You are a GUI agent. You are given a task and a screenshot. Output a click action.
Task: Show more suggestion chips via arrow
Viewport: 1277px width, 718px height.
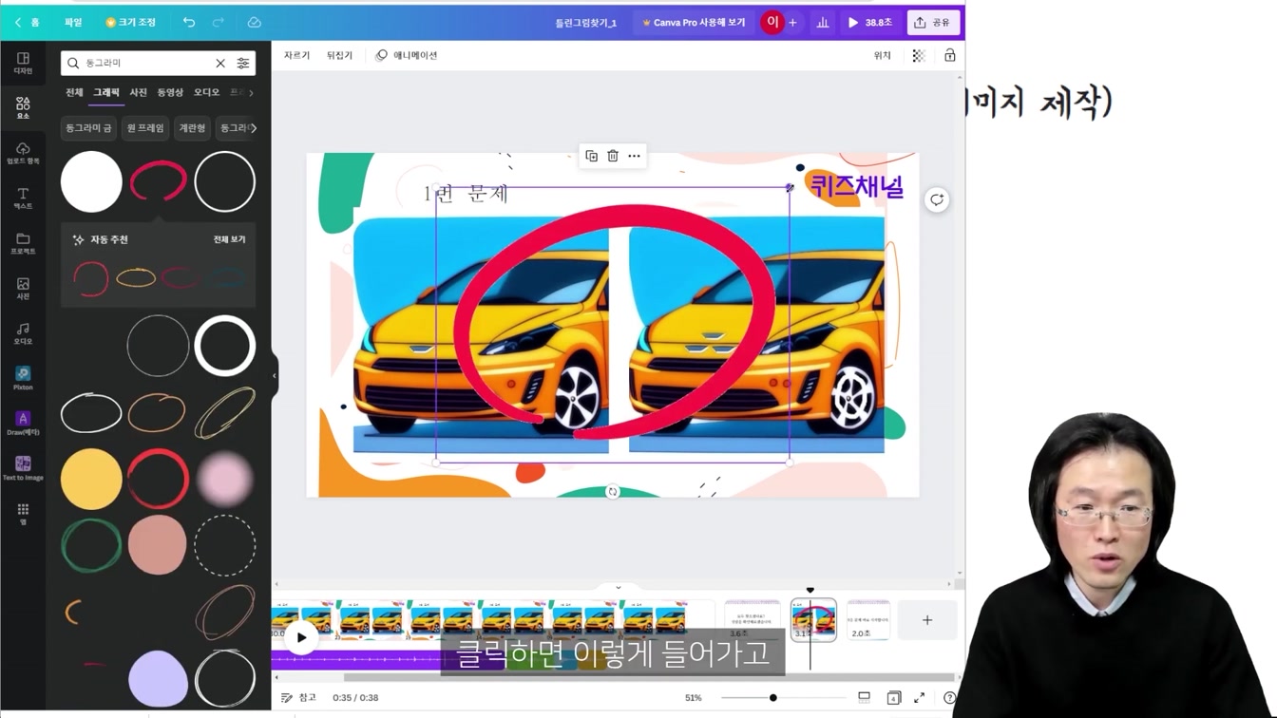click(x=253, y=127)
